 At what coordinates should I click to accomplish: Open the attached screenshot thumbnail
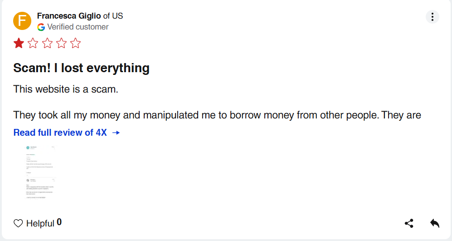click(x=40, y=172)
